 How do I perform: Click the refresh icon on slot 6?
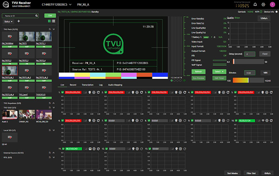98,121
